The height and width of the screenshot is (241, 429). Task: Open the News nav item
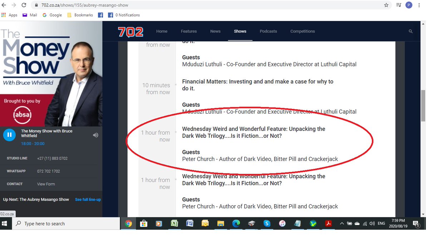tap(215, 31)
